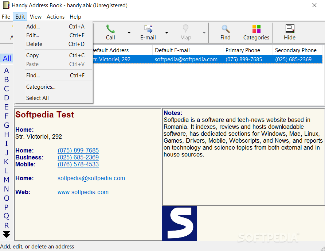The height and width of the screenshot is (251, 325).
Task: Filter contacts by letter P
Action: (7, 207)
